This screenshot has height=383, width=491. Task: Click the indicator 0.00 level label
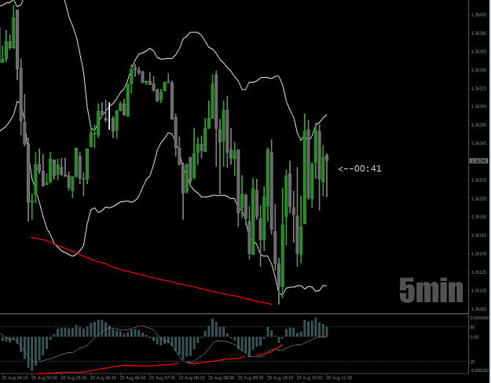point(475,337)
